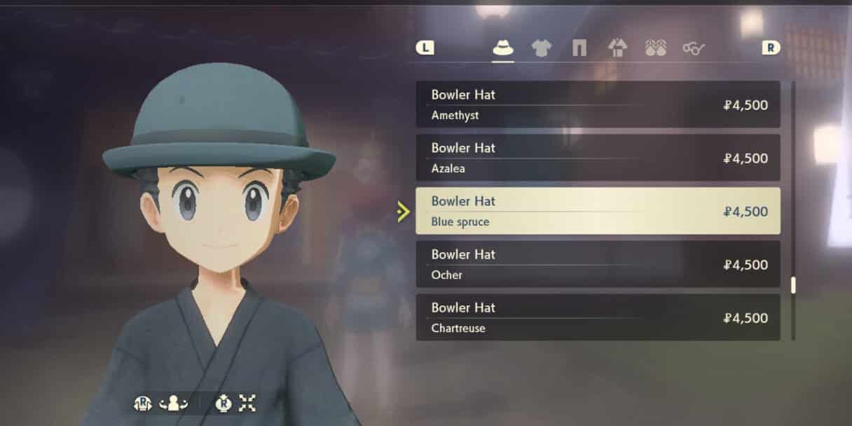Select the hat category tab icon
Viewport: 852px width, 426px height.
[503, 48]
